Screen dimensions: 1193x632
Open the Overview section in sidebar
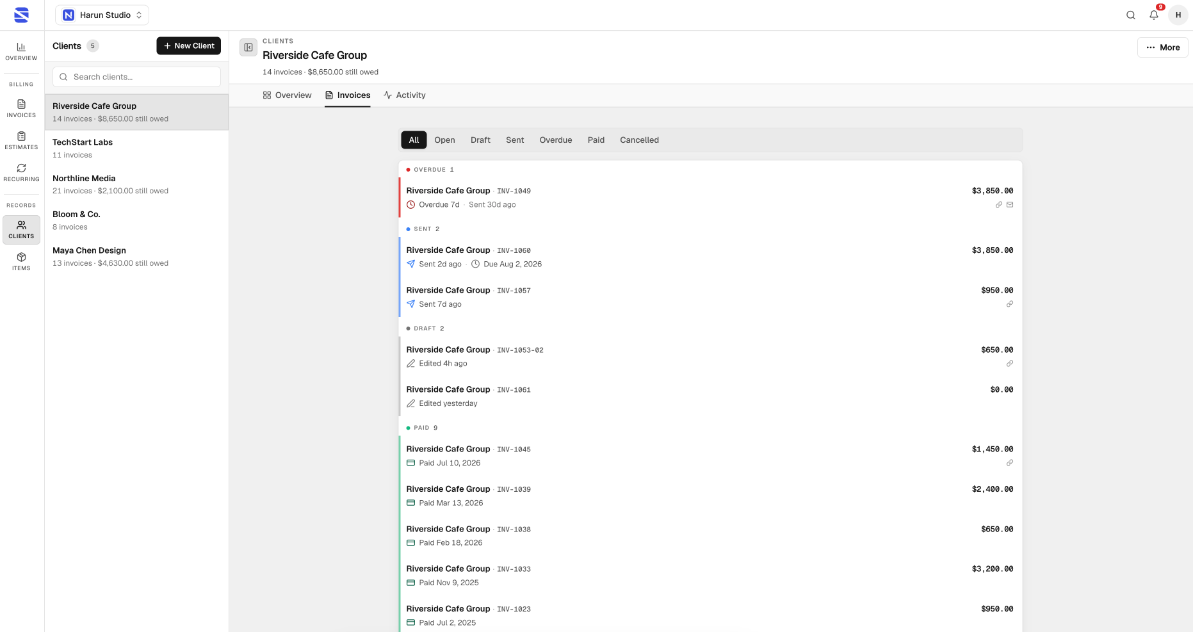(21, 51)
